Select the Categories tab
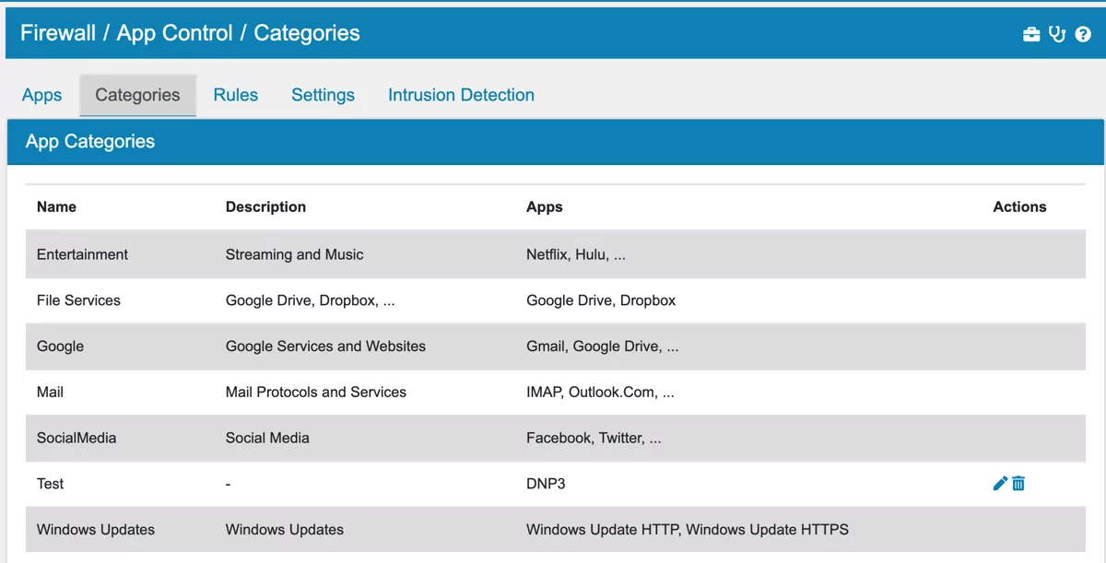 tap(137, 94)
